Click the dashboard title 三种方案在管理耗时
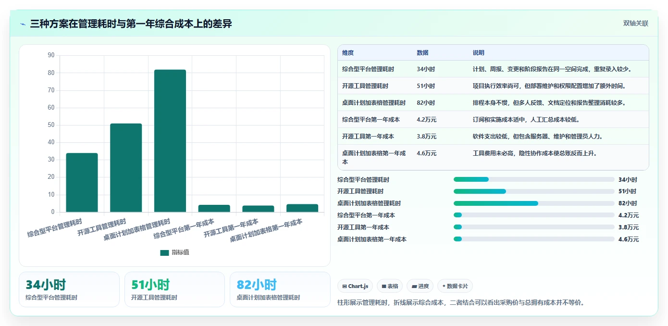This screenshot has height=326, width=668. [x=131, y=24]
